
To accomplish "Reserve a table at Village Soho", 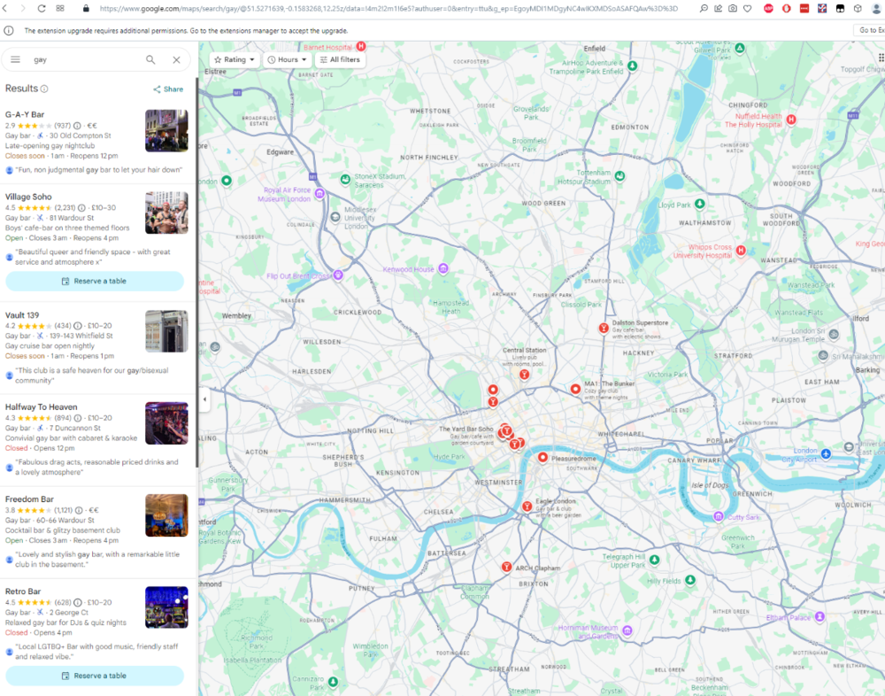I will coord(95,281).
